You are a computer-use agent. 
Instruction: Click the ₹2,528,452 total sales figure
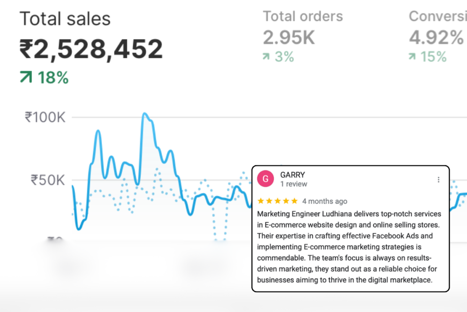(91, 49)
